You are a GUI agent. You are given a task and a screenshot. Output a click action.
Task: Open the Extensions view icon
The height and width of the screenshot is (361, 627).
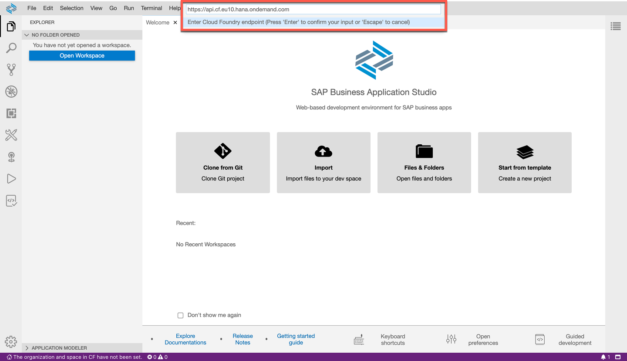click(x=11, y=113)
